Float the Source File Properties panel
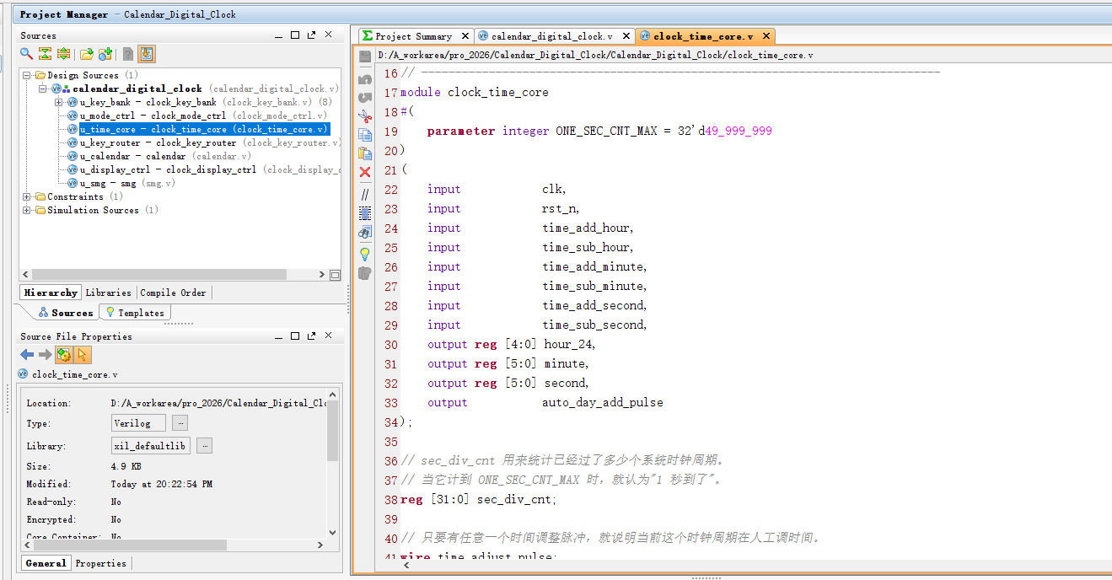 click(x=312, y=336)
